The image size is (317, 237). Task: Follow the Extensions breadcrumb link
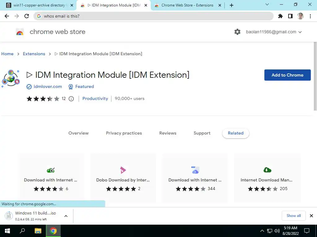[x=34, y=54]
